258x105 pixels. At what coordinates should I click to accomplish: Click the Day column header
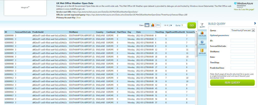(x=129, y=32)
